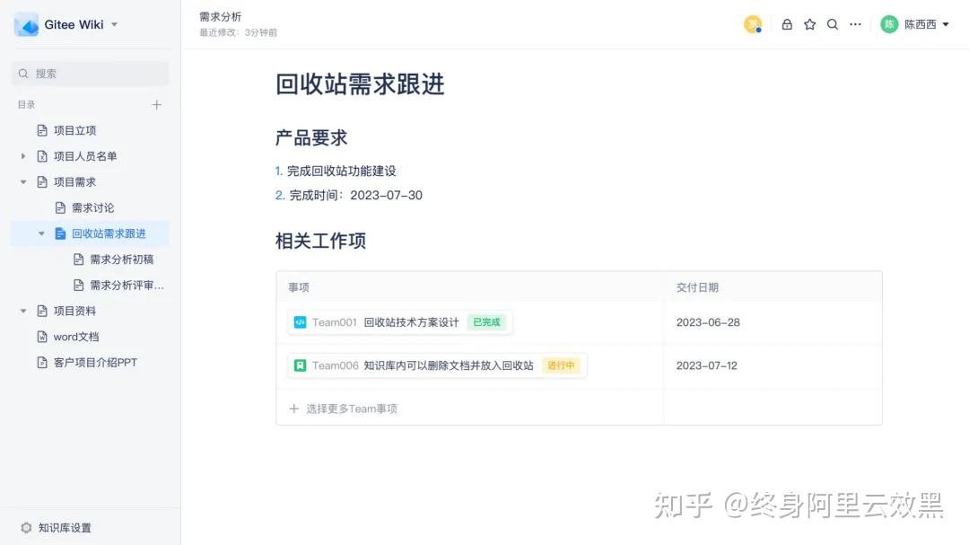Click the yellow avatar icon in the header
Screen dimensions: 969x545
753,22
